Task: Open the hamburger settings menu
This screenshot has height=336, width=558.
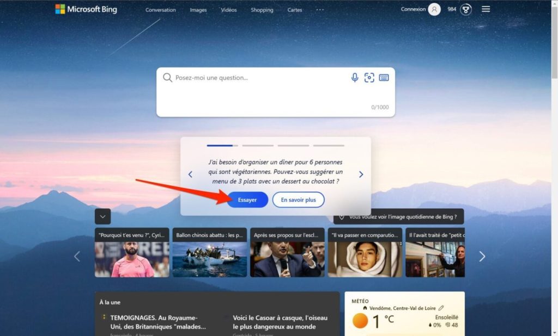Action: pyautogui.click(x=486, y=9)
